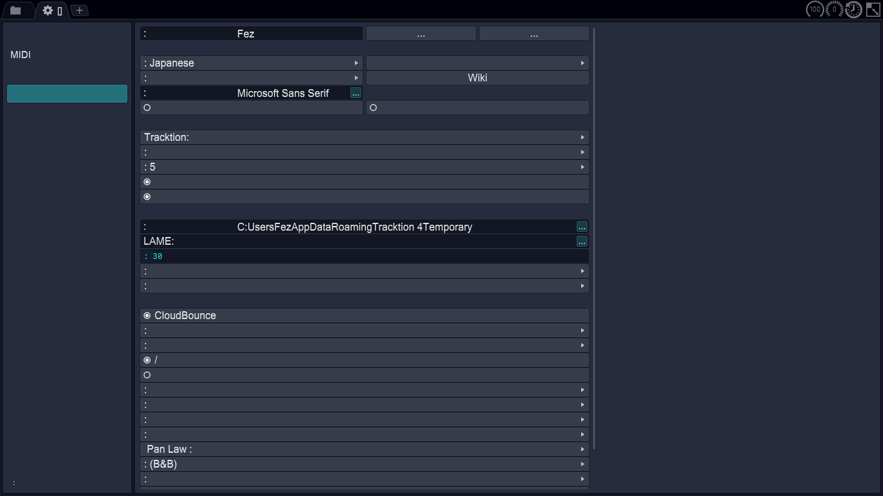Open the clock history icon
Viewport: 883px width, 496px height.
(x=854, y=9)
